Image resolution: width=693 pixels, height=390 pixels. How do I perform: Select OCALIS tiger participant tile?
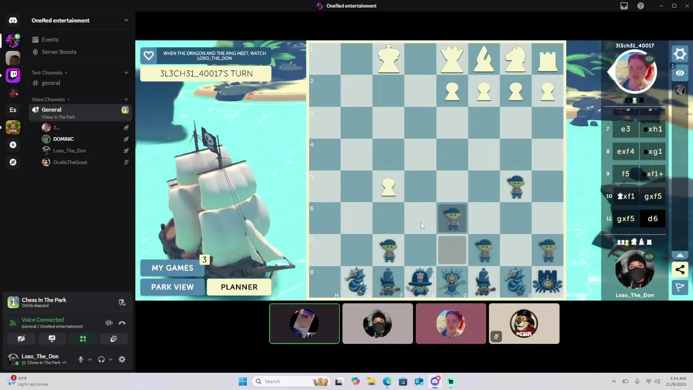coord(524,323)
